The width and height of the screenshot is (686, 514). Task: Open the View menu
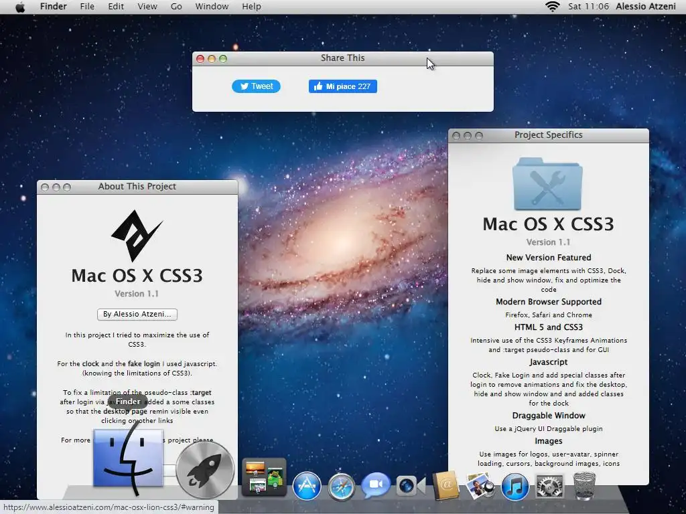click(x=147, y=7)
